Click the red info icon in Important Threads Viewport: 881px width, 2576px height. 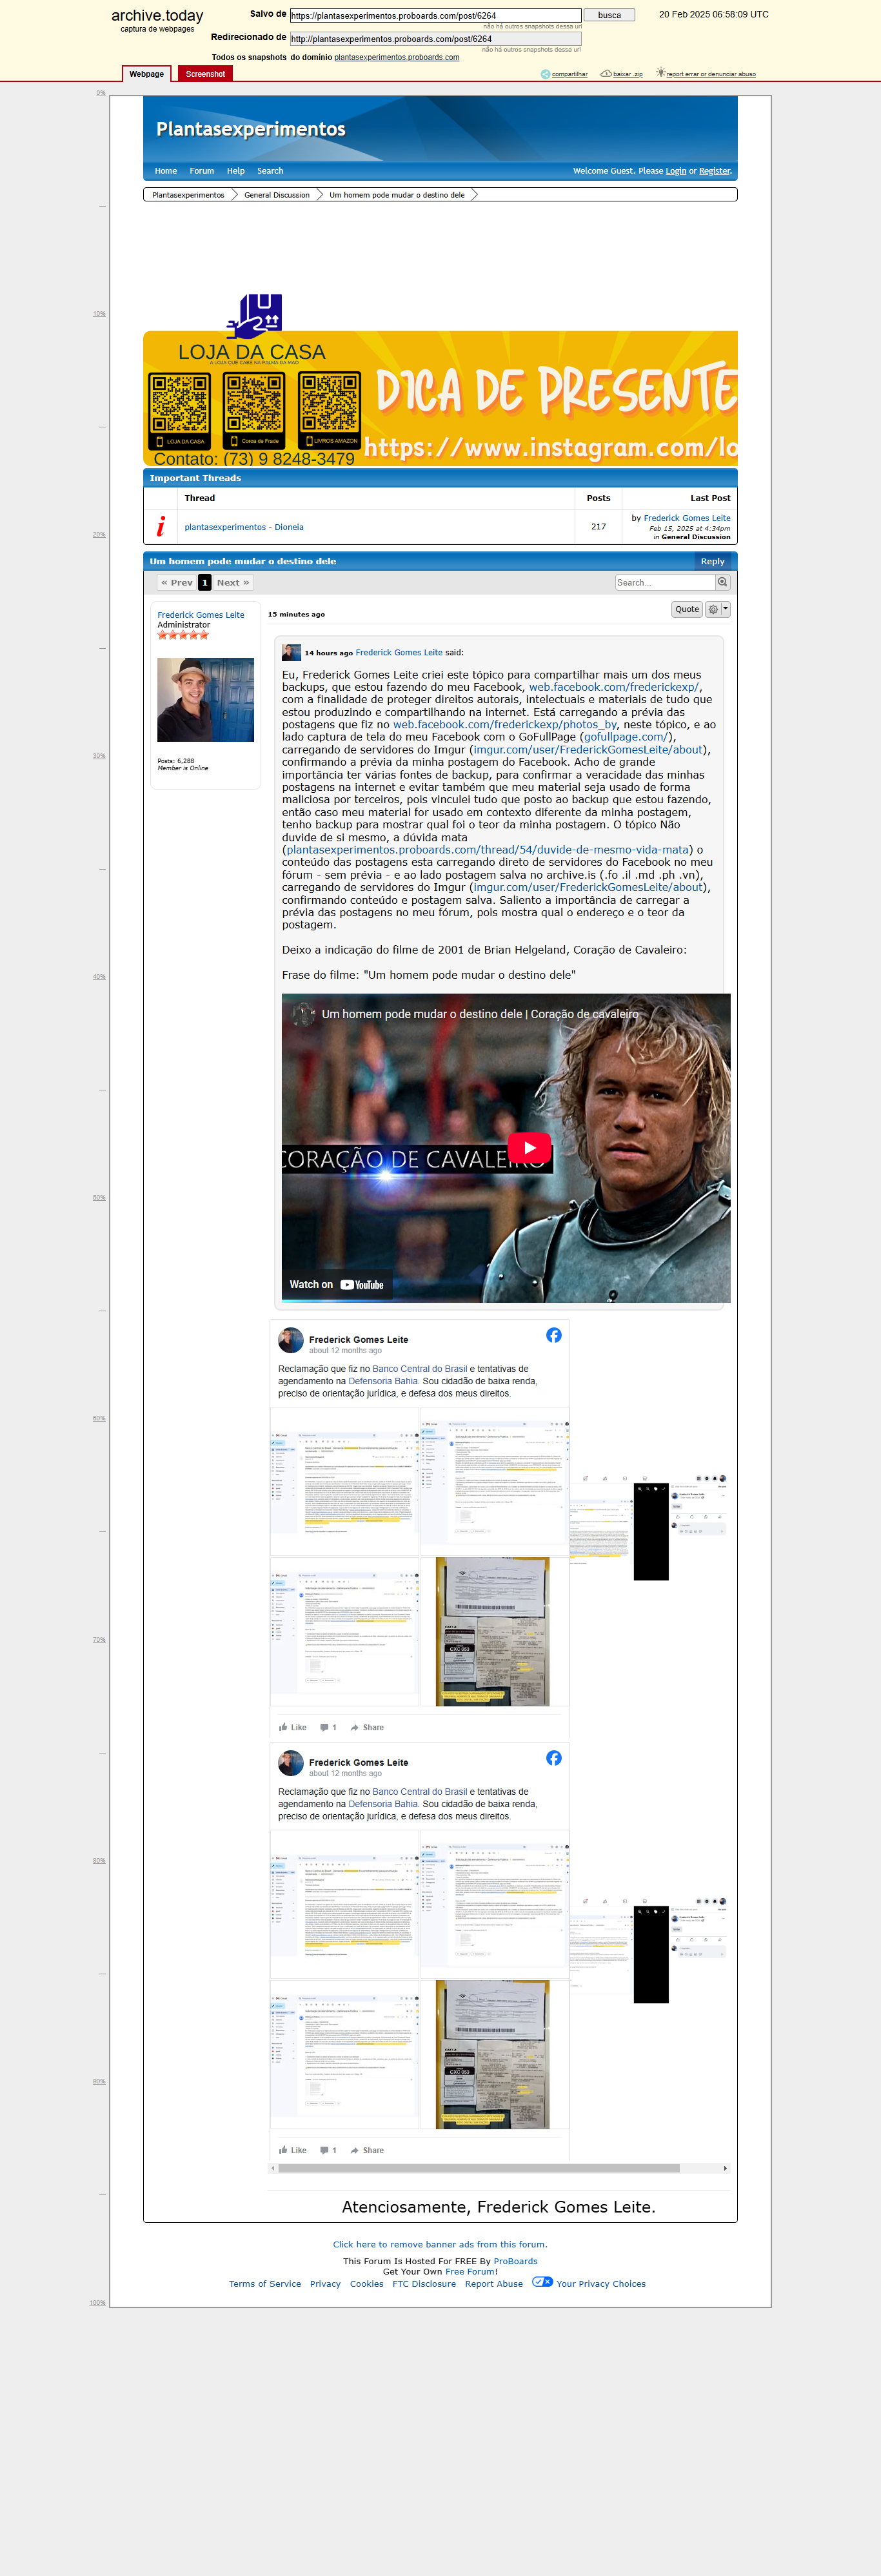(x=160, y=526)
